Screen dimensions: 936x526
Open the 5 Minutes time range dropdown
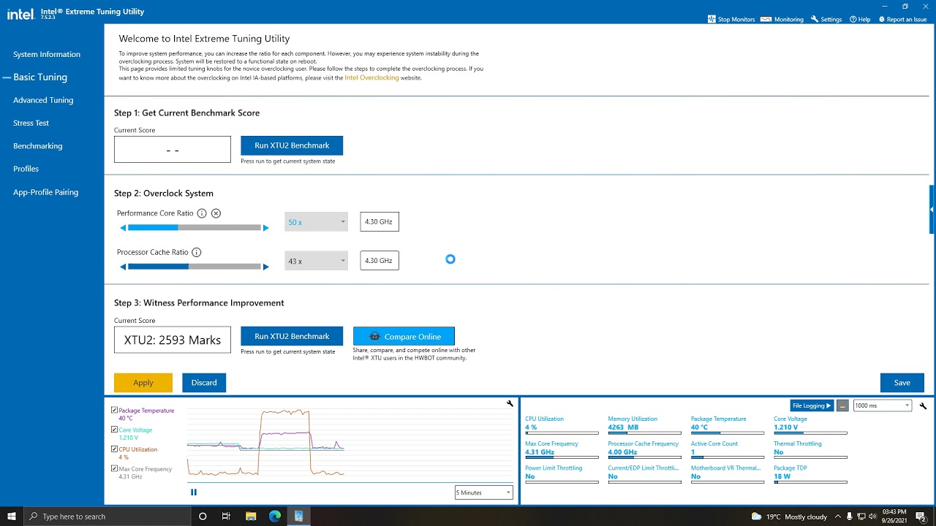[483, 492]
